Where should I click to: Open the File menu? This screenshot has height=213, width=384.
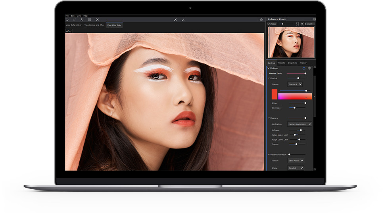tap(67, 16)
